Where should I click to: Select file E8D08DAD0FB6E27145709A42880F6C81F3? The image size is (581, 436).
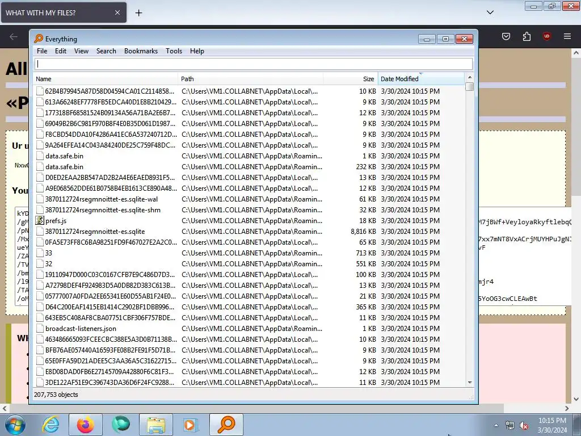(110, 371)
